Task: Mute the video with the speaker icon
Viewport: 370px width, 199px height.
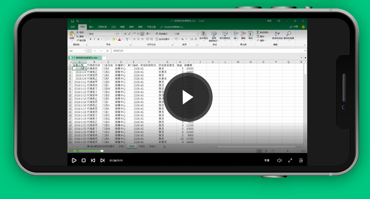Action: tap(279, 160)
